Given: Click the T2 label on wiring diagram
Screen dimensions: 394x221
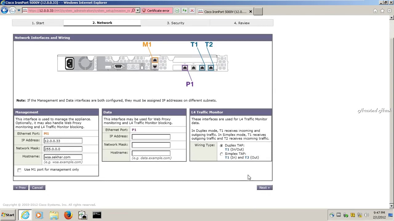Looking at the screenshot, I should pyautogui.click(x=209, y=45).
